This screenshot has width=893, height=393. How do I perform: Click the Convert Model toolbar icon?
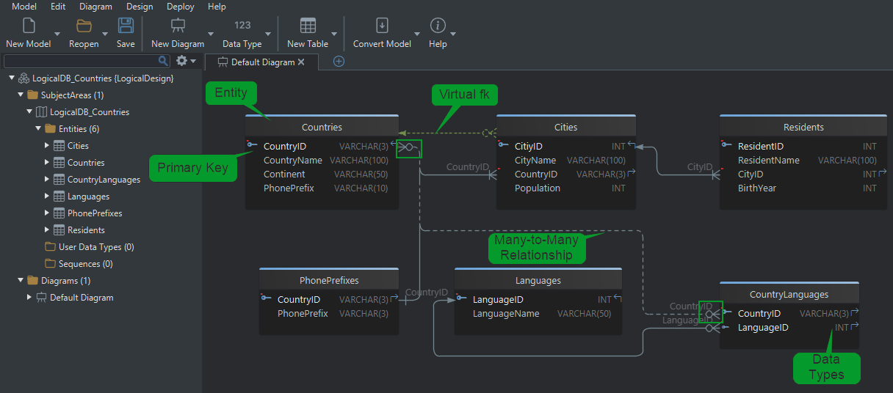point(382,26)
